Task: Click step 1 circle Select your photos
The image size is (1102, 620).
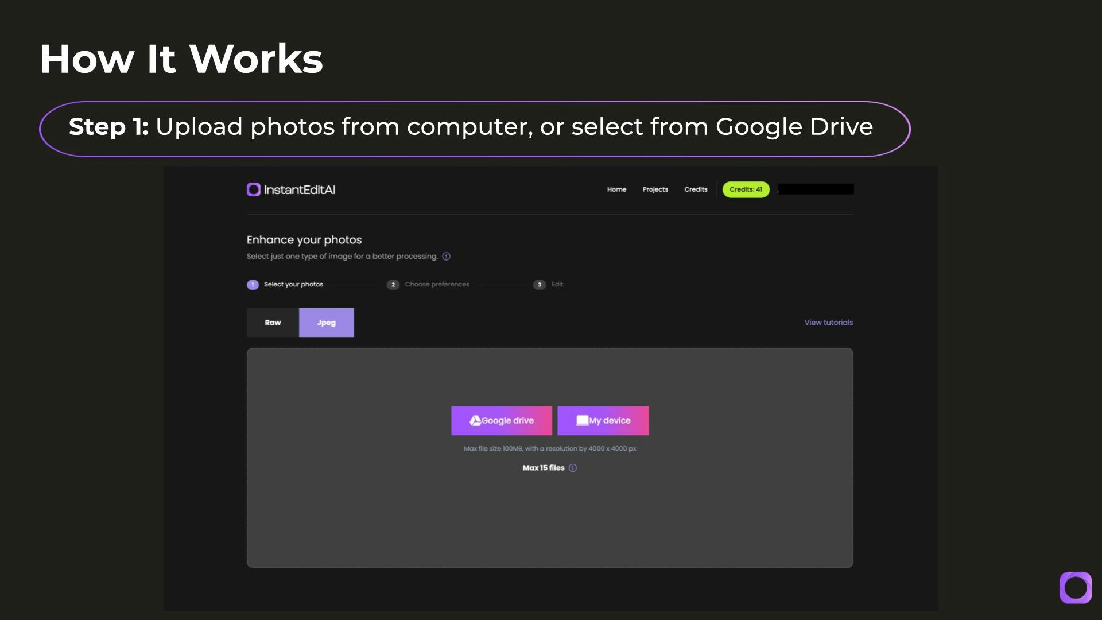Action: pos(253,285)
